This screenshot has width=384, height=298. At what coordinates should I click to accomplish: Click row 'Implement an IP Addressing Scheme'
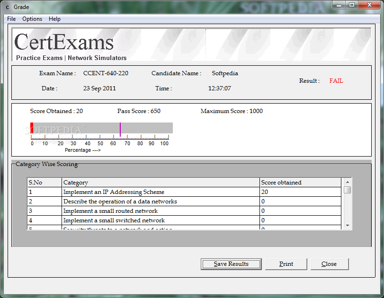click(x=184, y=192)
